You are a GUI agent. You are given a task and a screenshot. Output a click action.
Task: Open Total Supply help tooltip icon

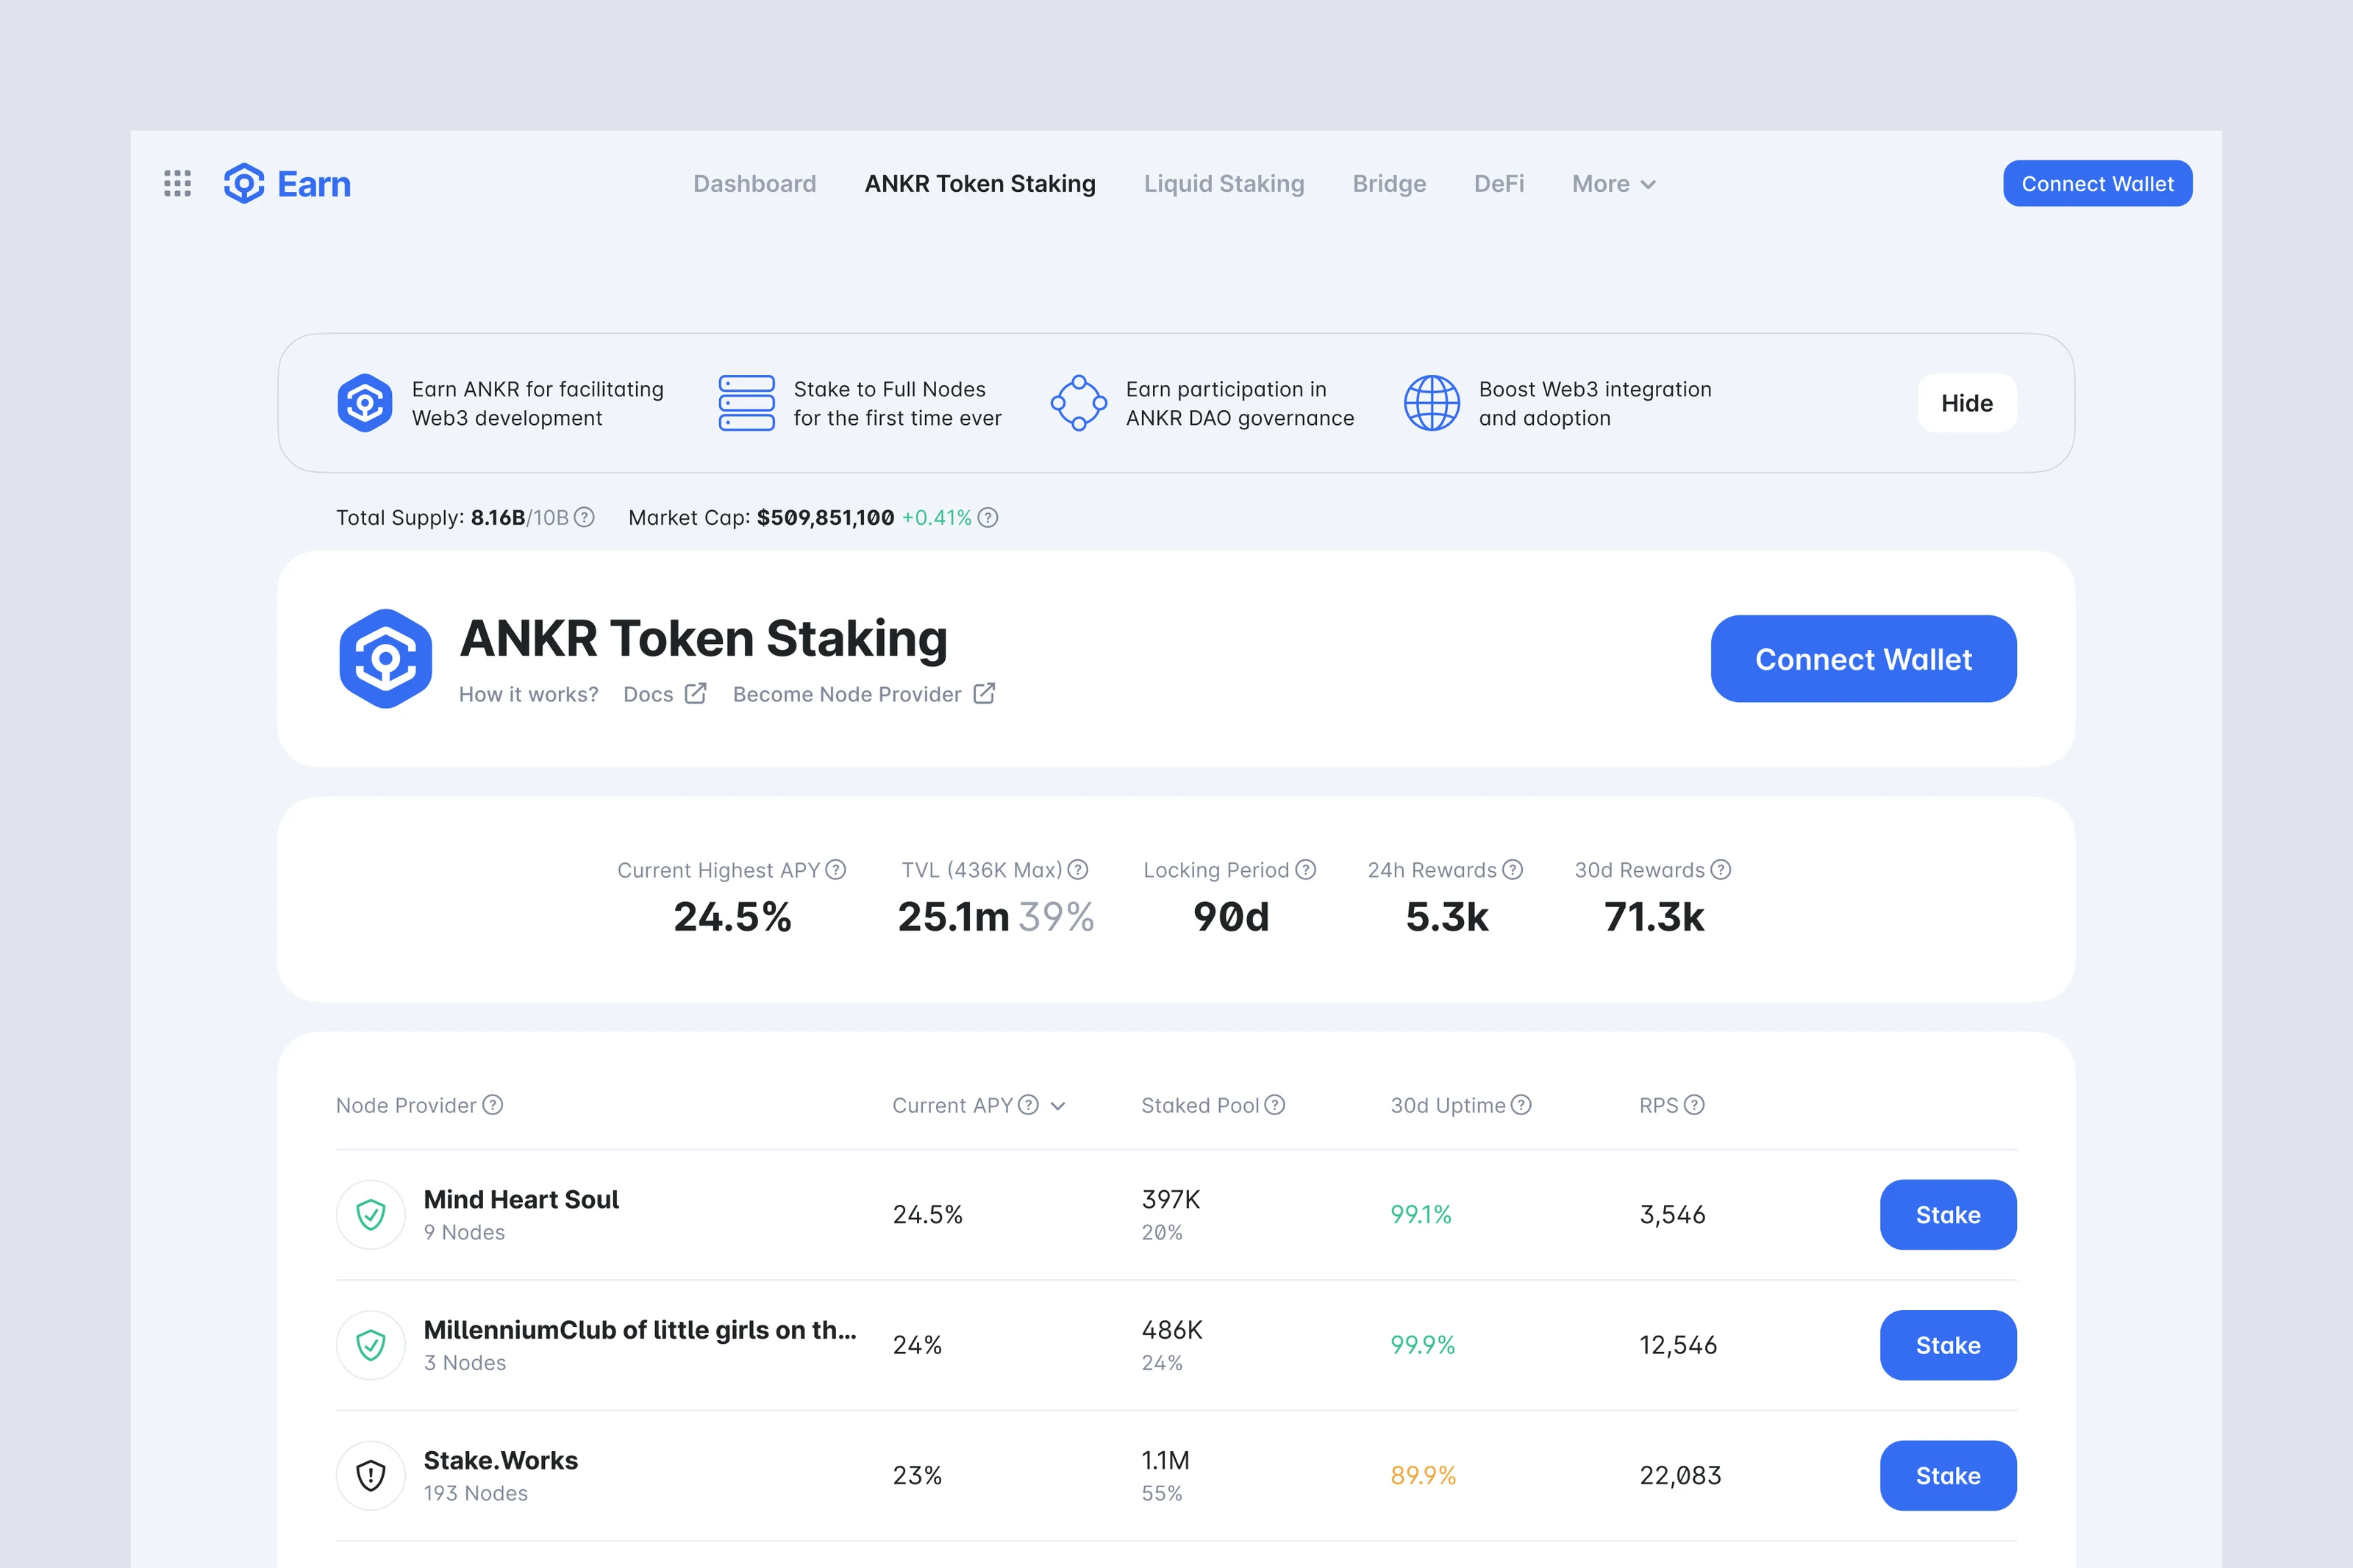coord(584,517)
